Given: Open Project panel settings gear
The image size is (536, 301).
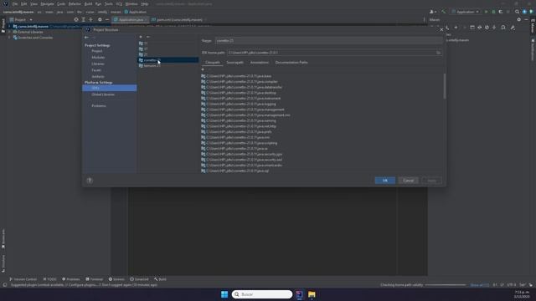Looking at the screenshot, I should (100, 20).
